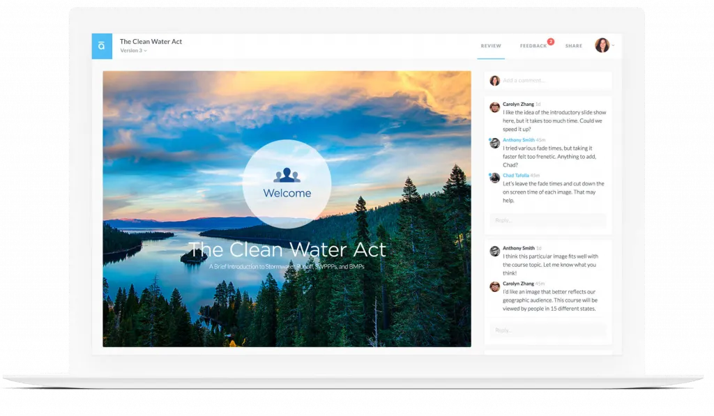Click Anthony Smith's avatar in the second thread
The height and width of the screenshot is (416, 714).
pos(494,251)
